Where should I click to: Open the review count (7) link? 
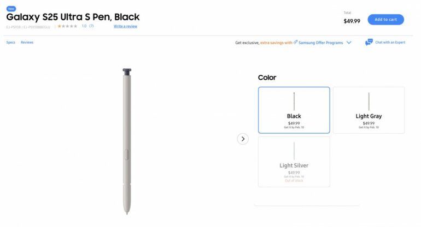point(91,26)
